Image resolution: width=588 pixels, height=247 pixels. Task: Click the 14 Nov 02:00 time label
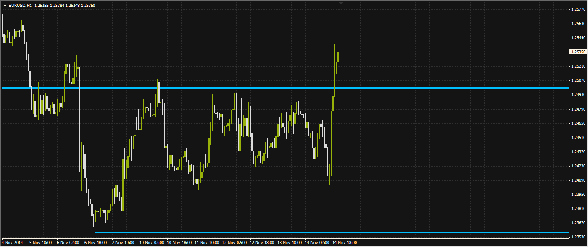pos(317,243)
